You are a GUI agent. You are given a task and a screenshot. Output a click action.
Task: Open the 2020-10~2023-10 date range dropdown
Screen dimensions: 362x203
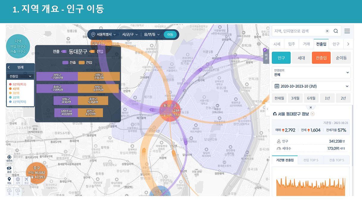pyautogui.click(x=311, y=86)
